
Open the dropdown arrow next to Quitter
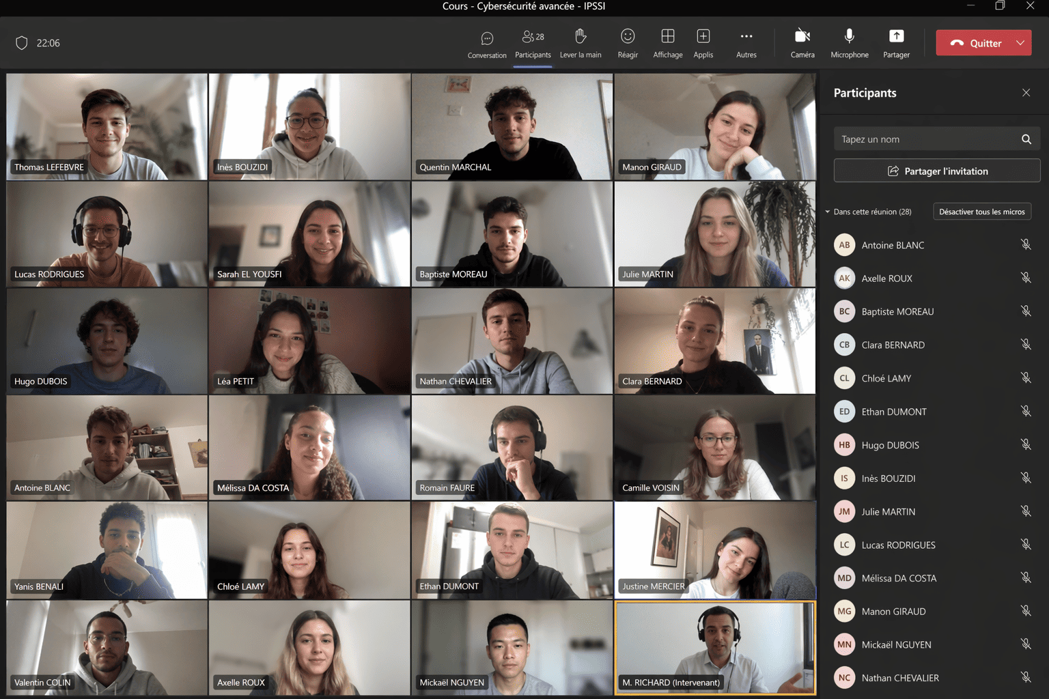click(x=1020, y=43)
